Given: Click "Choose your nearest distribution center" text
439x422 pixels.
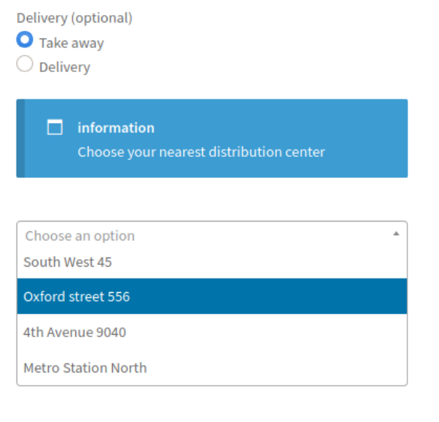Looking at the screenshot, I should [201, 152].
